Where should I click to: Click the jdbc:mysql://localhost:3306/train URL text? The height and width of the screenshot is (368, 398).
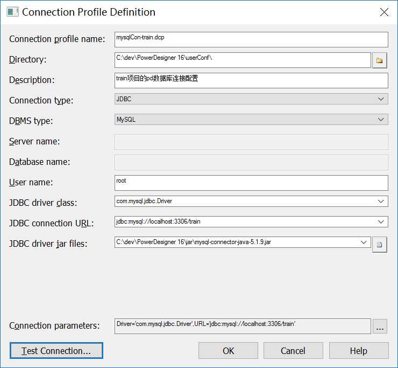pos(158,221)
